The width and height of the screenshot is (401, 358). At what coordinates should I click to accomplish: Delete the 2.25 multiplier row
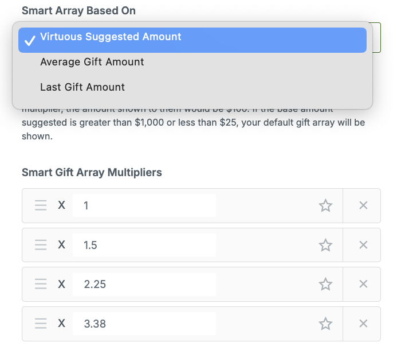[x=363, y=284]
